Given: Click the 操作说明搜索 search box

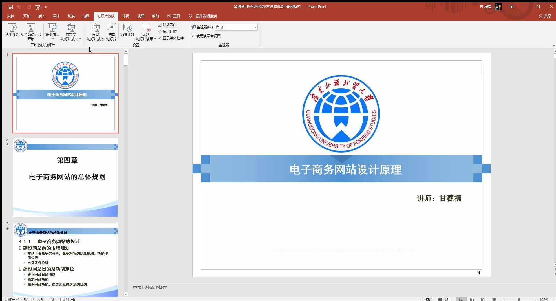Looking at the screenshot, I should tap(206, 16).
